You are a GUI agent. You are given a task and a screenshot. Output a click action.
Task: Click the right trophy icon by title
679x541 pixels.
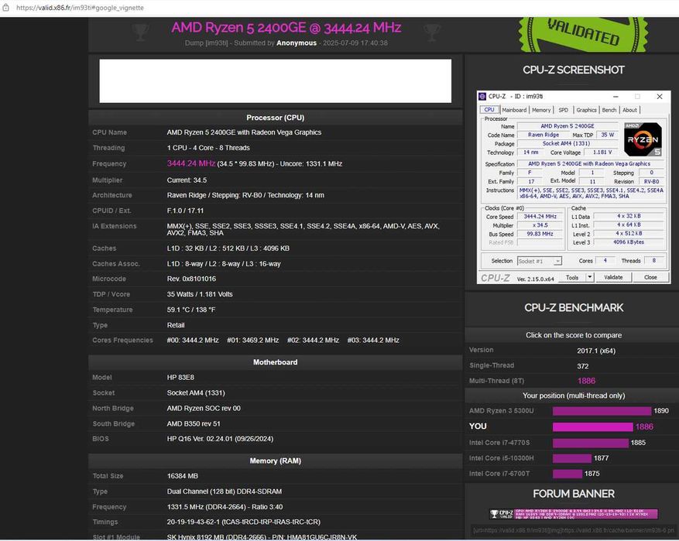point(432,32)
